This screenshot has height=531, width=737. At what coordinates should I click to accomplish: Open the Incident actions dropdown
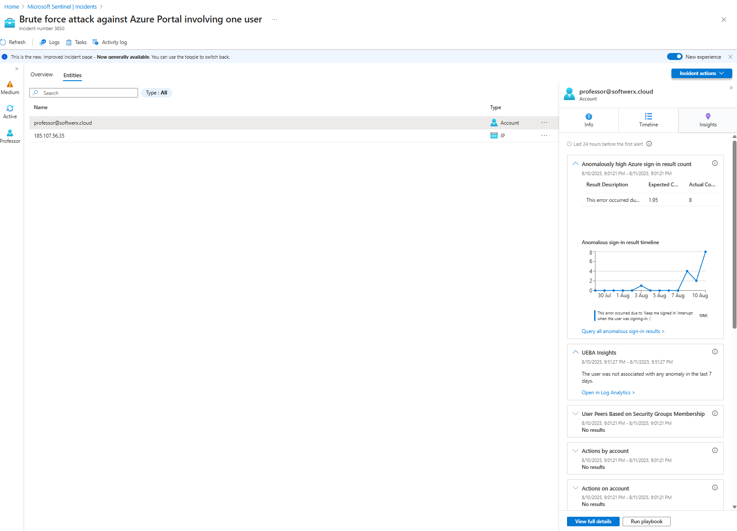[702, 73]
